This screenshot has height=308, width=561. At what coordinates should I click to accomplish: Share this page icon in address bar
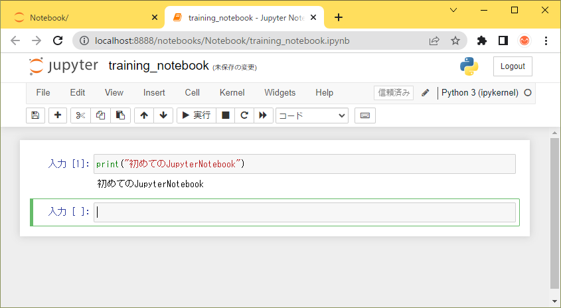[434, 40]
